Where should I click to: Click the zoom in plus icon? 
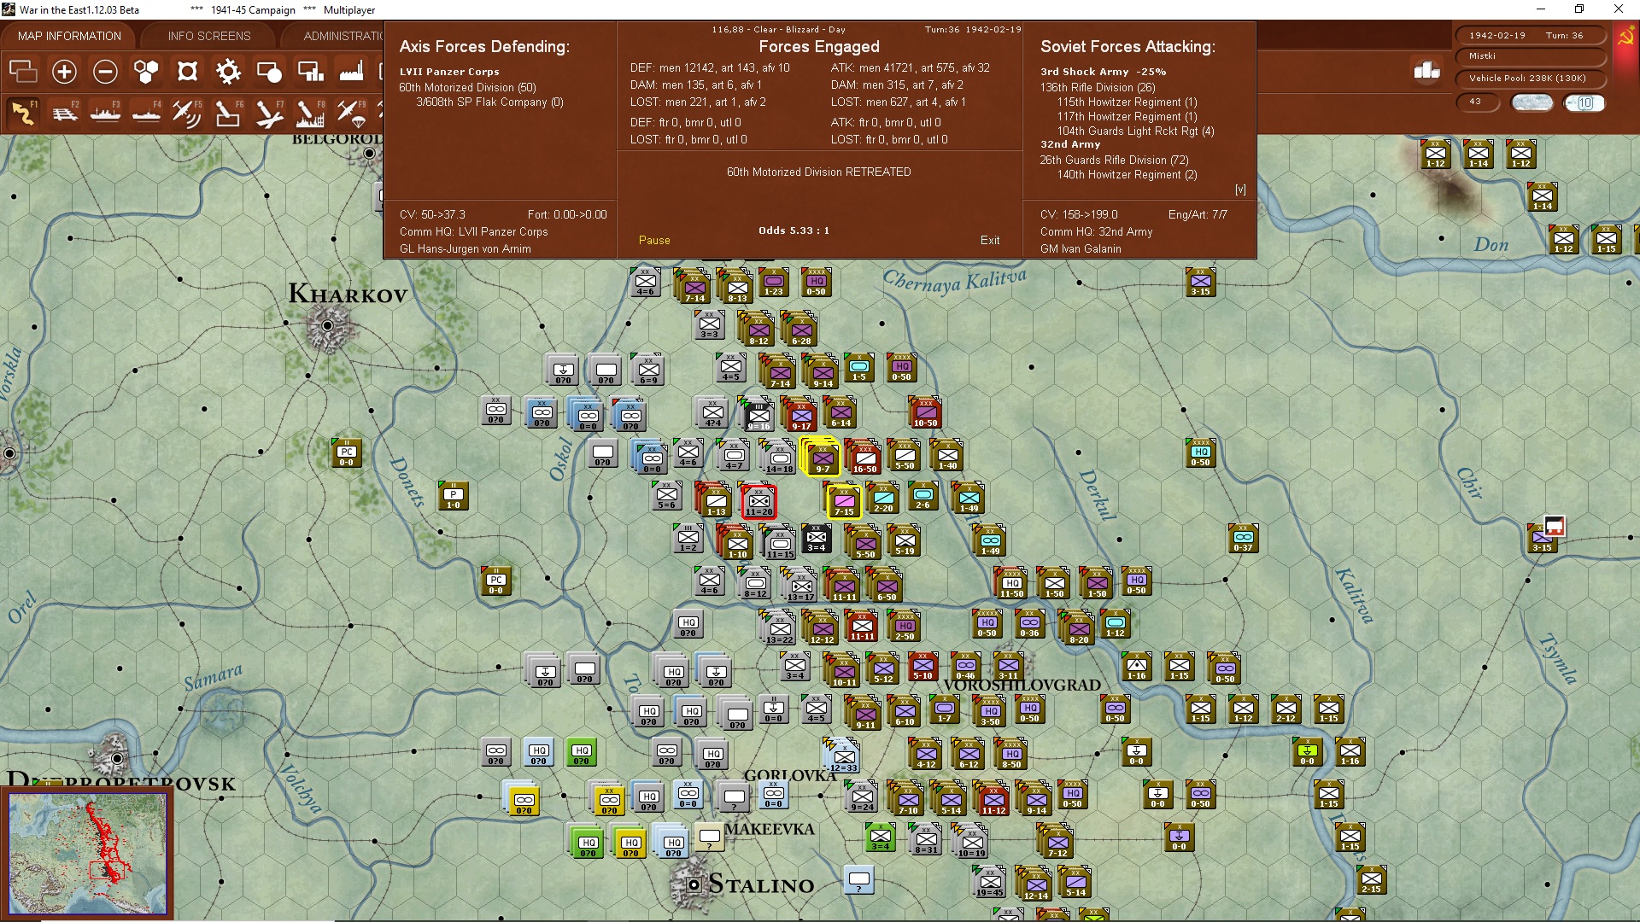64,72
